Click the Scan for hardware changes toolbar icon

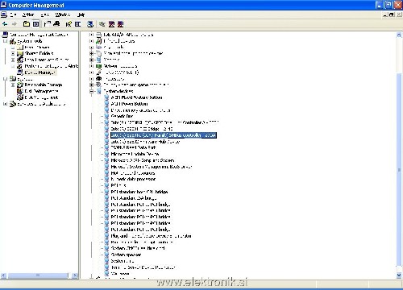point(90,24)
